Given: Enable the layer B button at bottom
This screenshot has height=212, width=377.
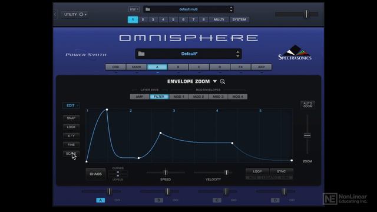Looking at the screenshot, I should tap(158, 200).
